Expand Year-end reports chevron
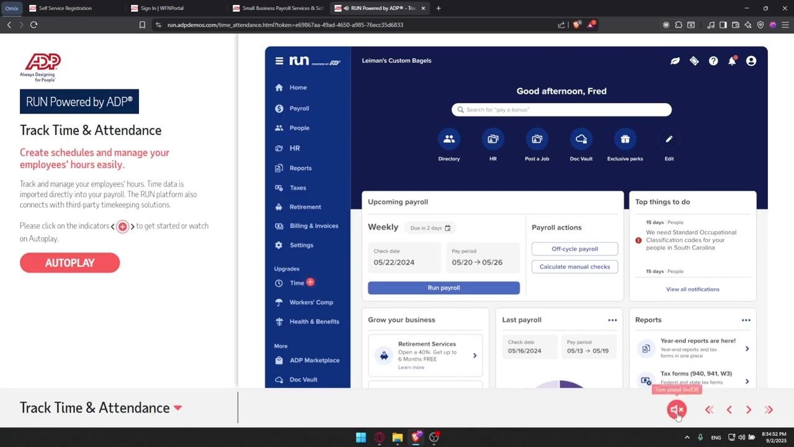794x447 pixels. coord(747,349)
